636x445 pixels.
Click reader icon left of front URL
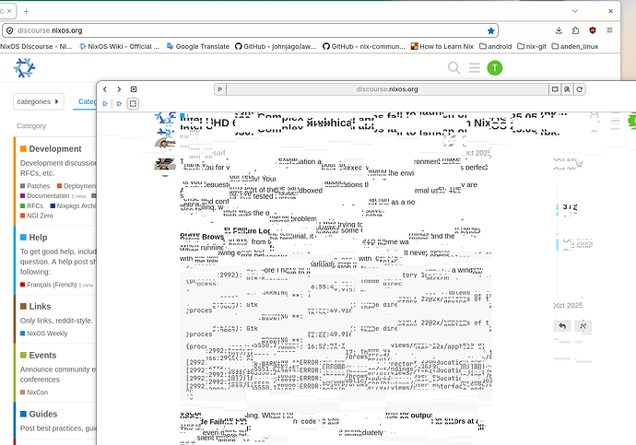(220, 89)
